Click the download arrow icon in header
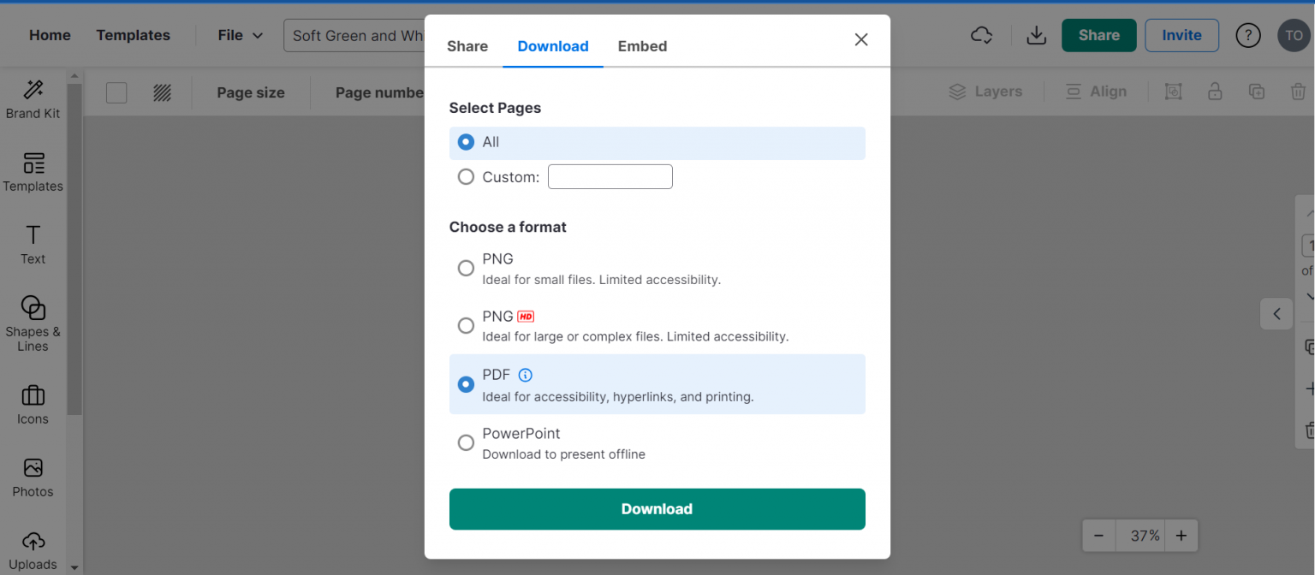The image size is (1315, 575). tap(1037, 35)
